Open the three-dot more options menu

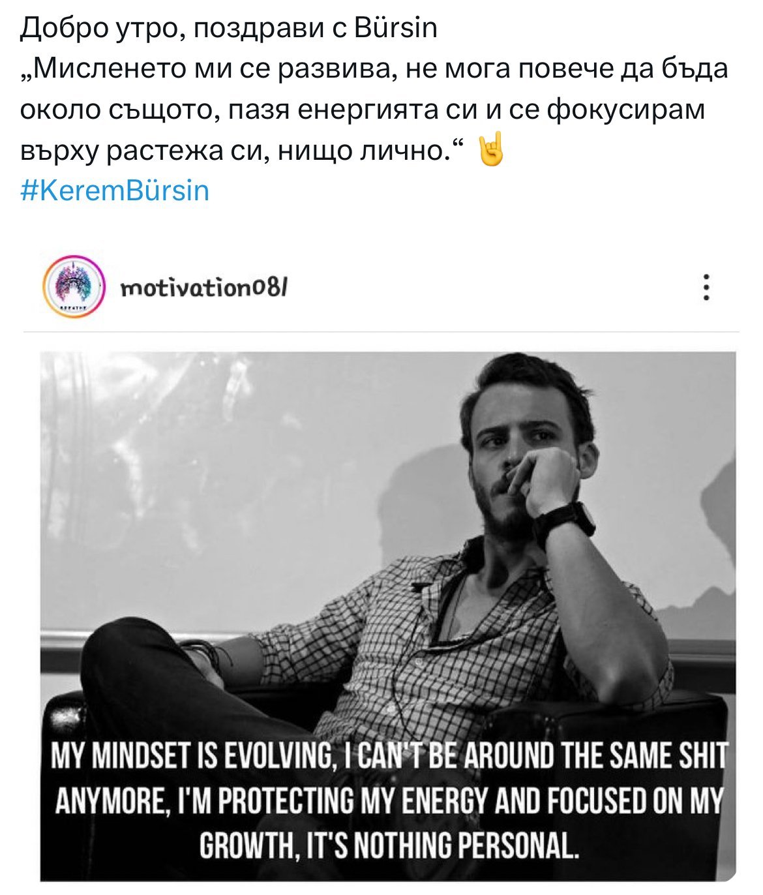[x=705, y=287]
